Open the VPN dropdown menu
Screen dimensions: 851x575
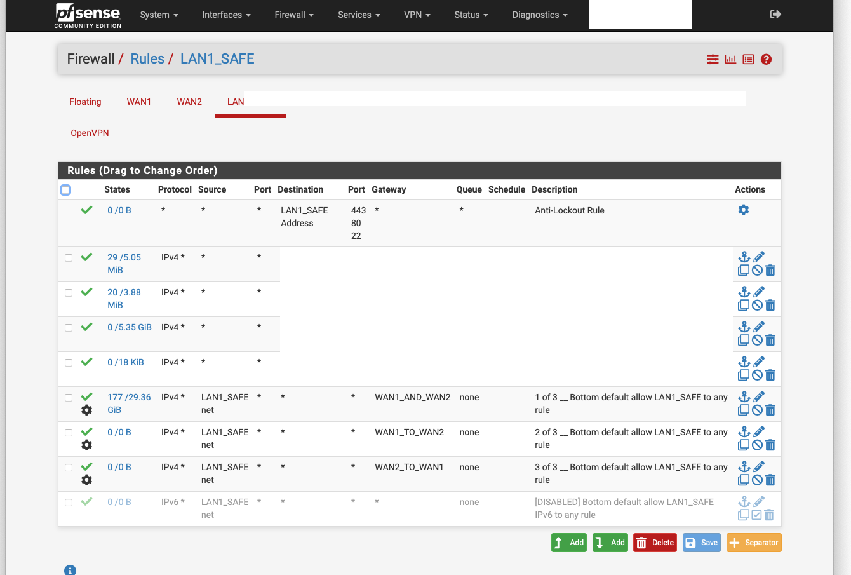pyautogui.click(x=417, y=15)
